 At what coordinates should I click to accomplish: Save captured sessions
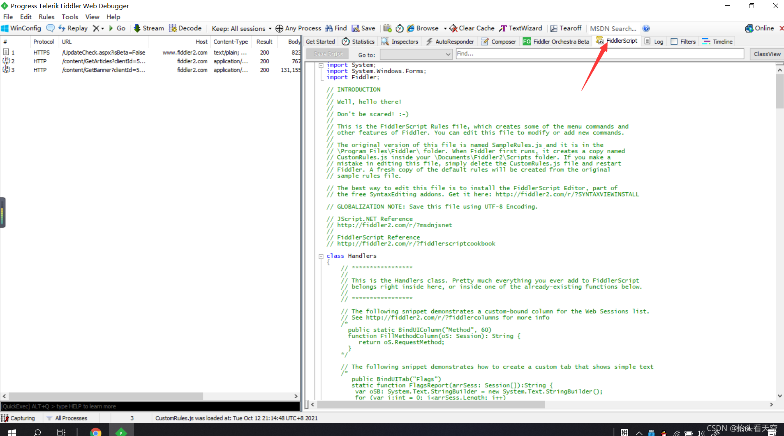tap(363, 28)
